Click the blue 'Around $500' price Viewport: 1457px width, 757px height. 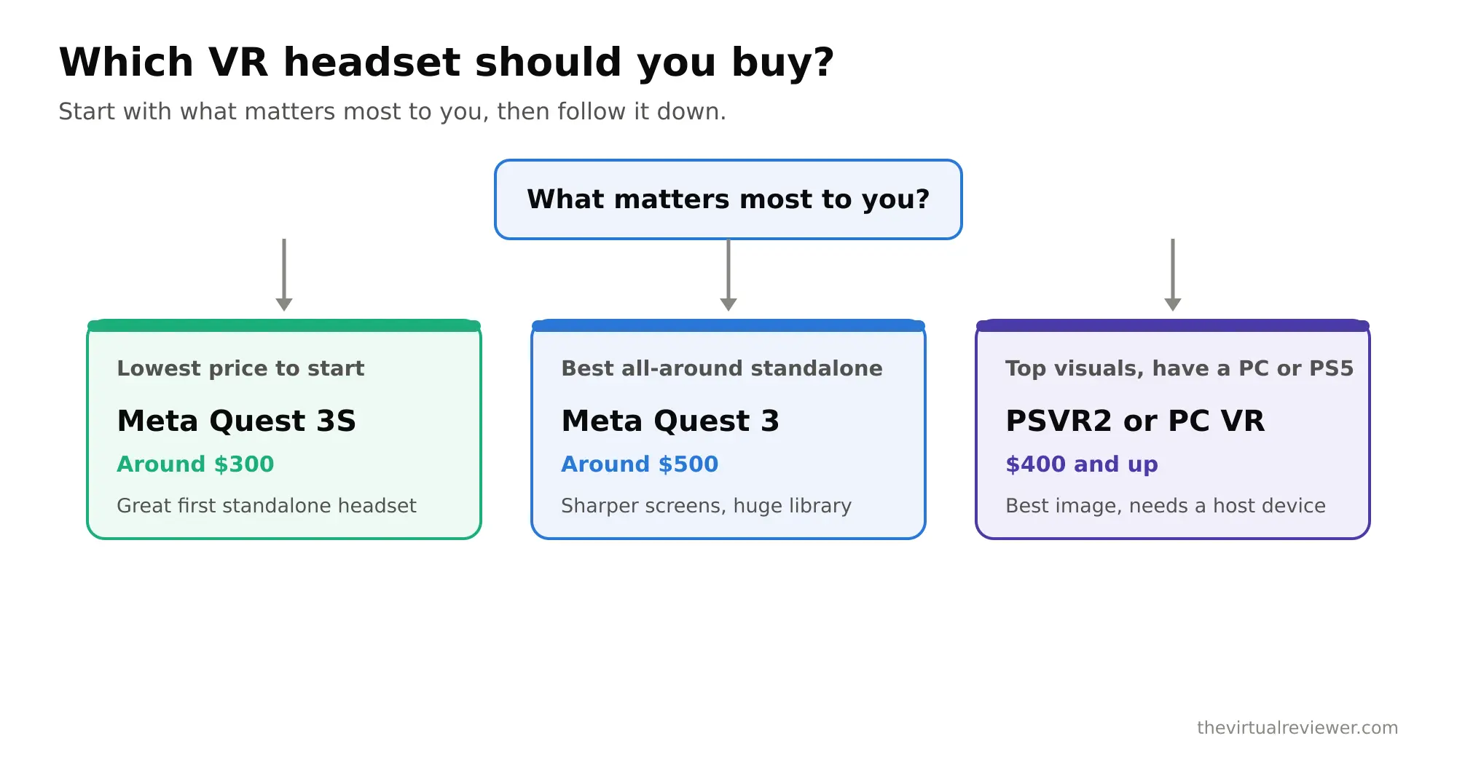640,464
